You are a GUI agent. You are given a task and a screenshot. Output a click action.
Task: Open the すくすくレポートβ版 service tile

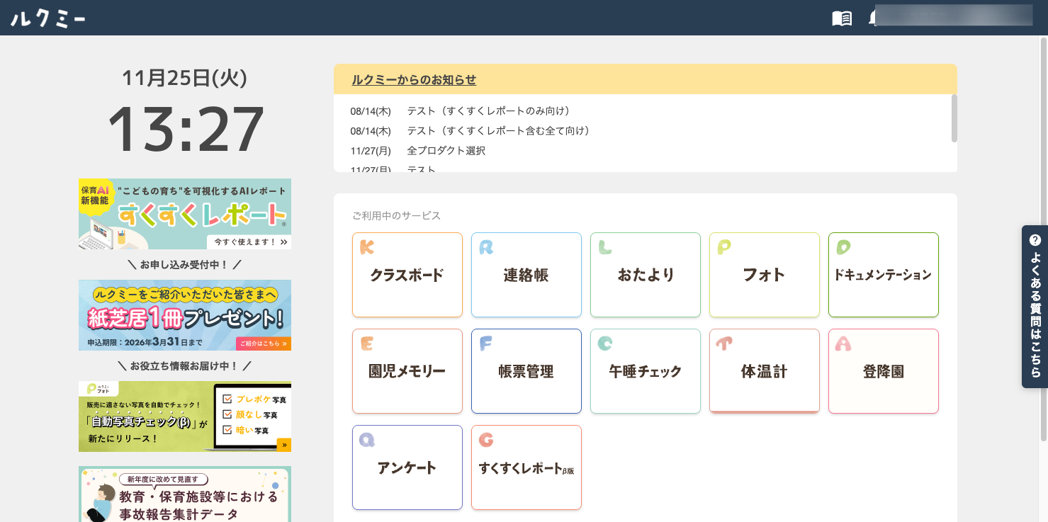(526, 467)
